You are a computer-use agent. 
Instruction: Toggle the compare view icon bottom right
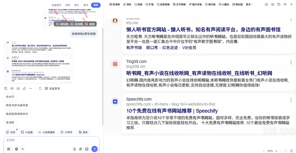click(286, 151)
